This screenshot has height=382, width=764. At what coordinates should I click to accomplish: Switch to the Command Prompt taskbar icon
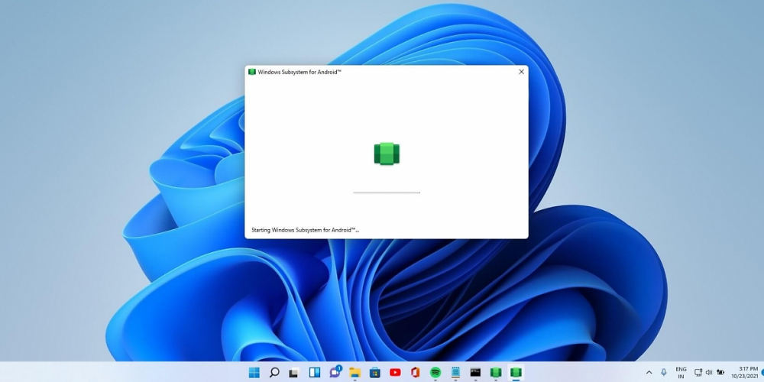coord(475,373)
